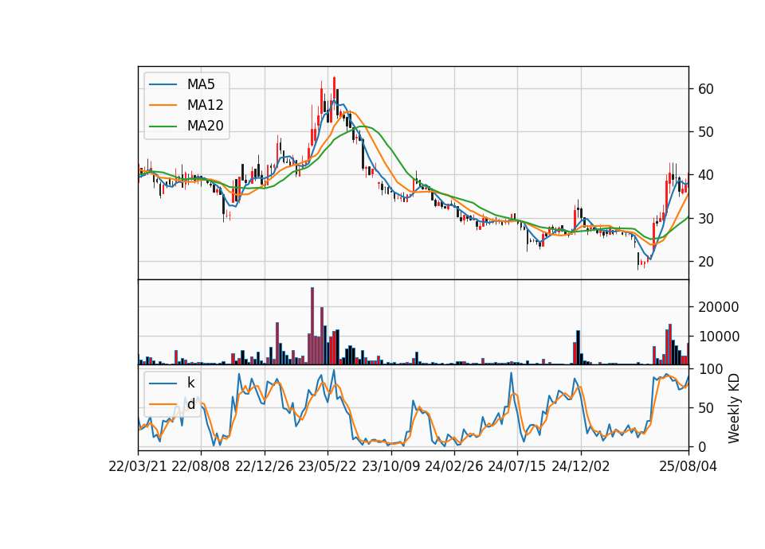This screenshot has width=765, height=549.
Task: Click the volume axis value 10000
Action: [x=719, y=337]
